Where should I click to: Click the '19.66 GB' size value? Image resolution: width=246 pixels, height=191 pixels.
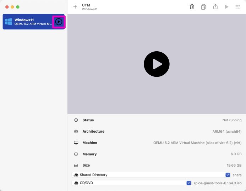[234, 166]
